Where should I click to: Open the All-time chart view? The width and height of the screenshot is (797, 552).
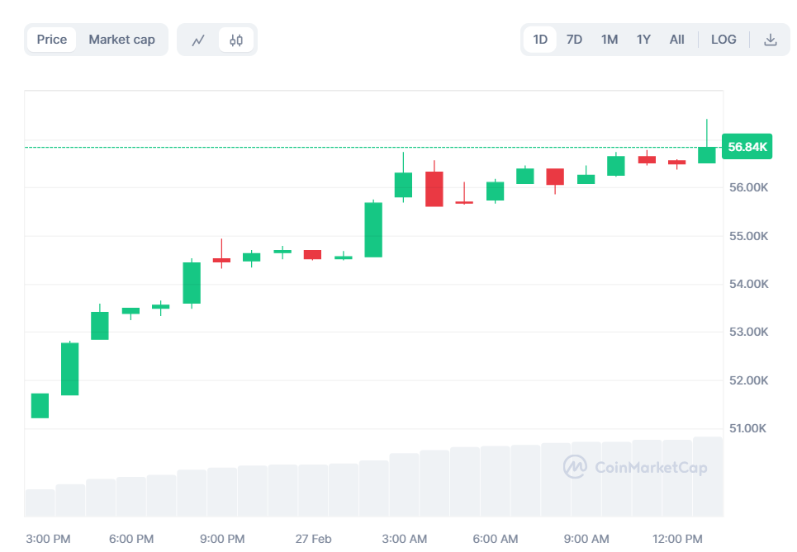click(676, 39)
